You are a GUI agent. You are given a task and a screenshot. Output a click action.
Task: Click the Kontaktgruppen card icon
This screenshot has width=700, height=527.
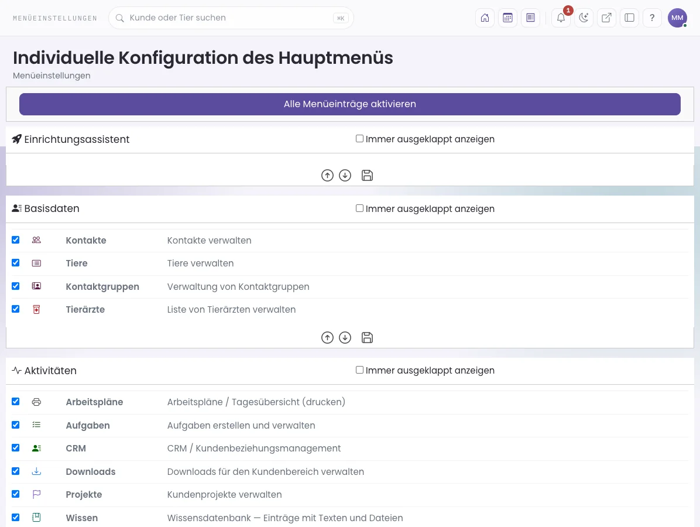pos(37,286)
